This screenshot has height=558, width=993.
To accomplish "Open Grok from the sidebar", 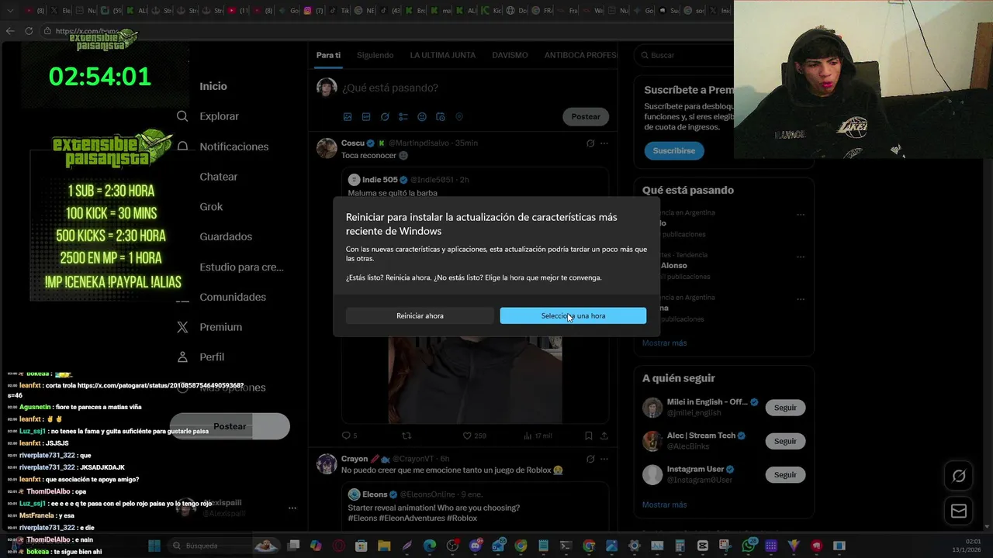I will [x=211, y=207].
